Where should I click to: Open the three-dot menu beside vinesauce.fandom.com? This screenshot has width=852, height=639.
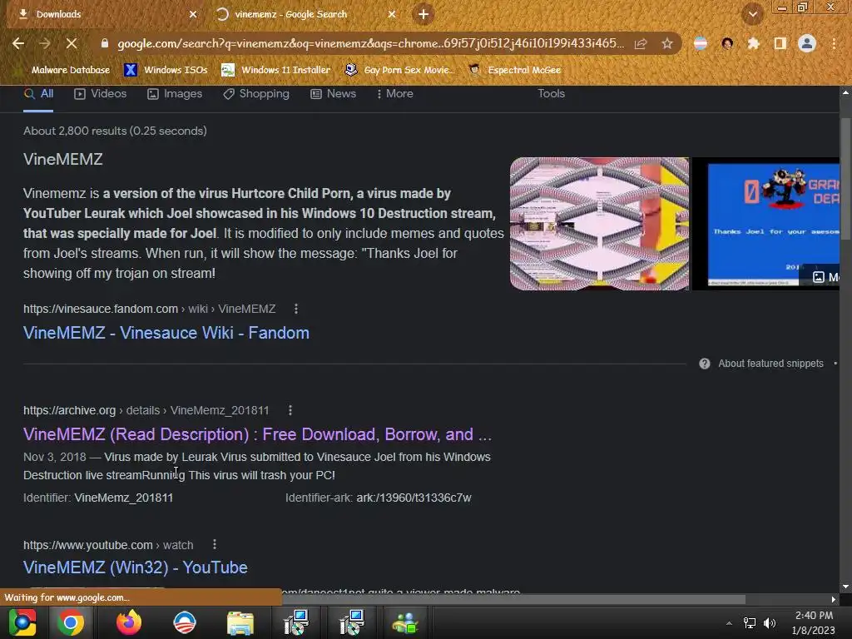pyautogui.click(x=295, y=309)
